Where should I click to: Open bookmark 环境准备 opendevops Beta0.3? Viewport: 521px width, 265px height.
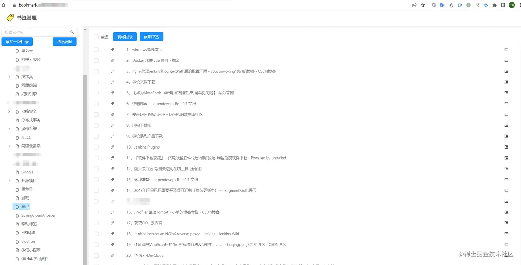(162, 180)
